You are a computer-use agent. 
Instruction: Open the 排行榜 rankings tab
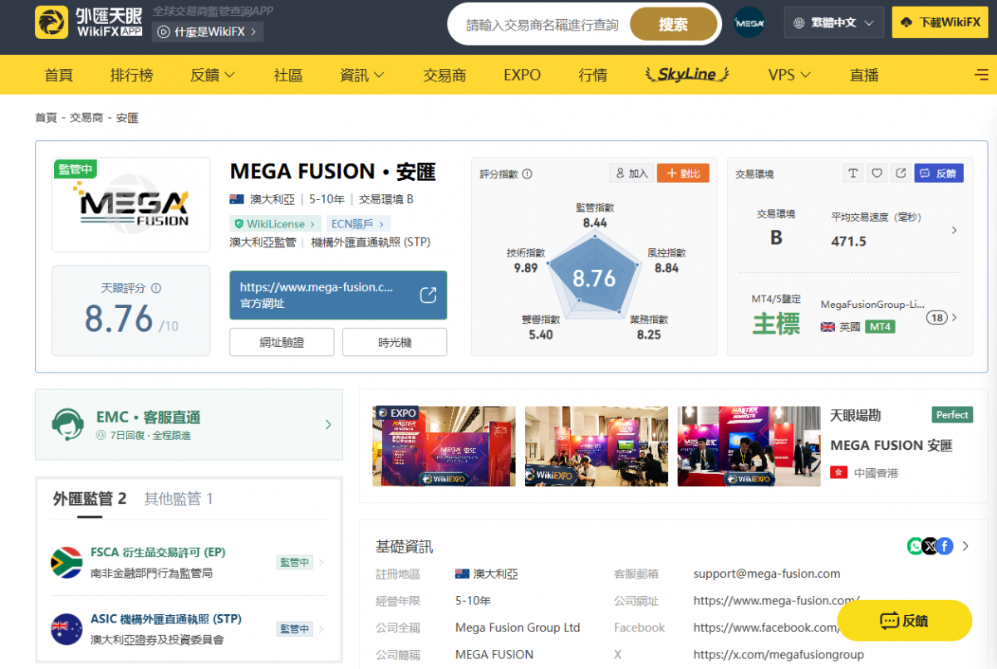coord(131,75)
